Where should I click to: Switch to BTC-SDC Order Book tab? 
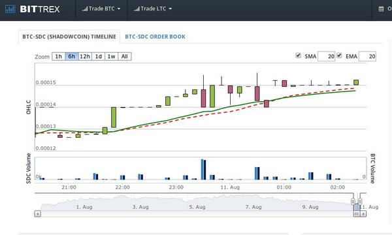click(155, 37)
